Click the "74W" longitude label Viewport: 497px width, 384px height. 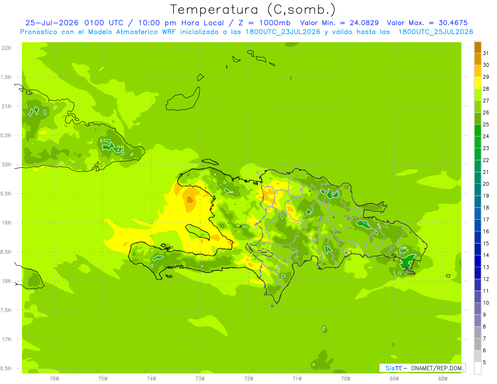(152, 378)
